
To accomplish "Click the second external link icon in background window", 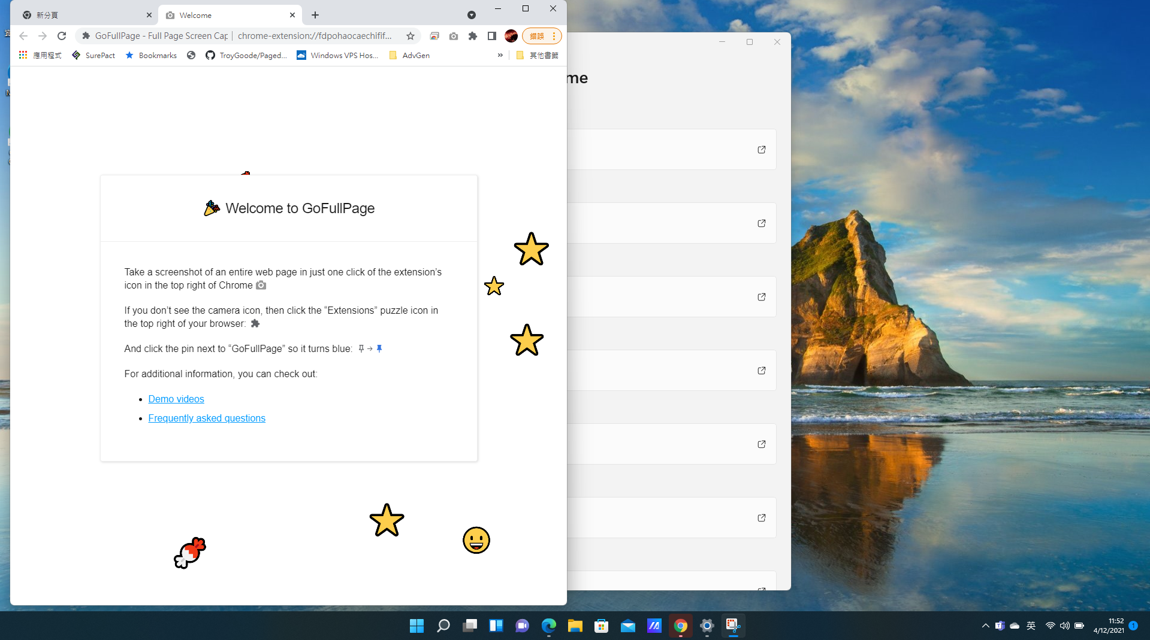I will point(762,223).
